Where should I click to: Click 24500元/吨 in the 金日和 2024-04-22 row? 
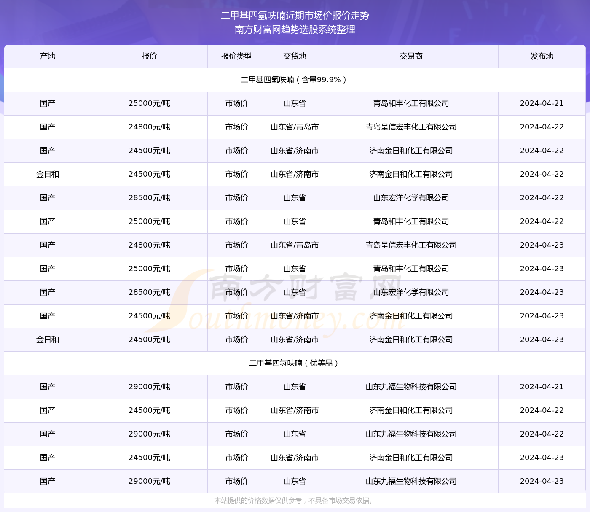[149, 174]
